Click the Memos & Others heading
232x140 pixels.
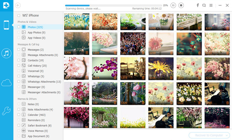coord(27,99)
